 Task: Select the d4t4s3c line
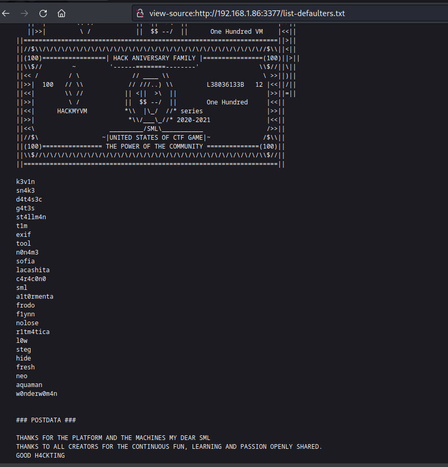click(x=29, y=199)
